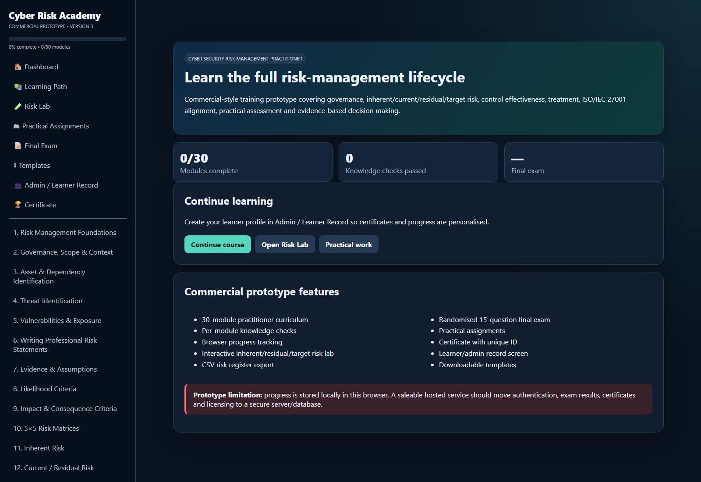Open the Templates page
701x482 pixels.
68,165
